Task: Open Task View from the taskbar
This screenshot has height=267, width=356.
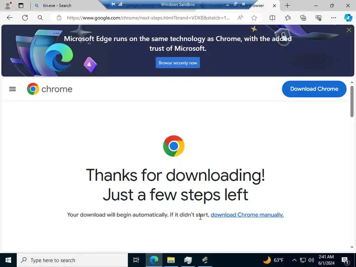Action: tap(136, 260)
